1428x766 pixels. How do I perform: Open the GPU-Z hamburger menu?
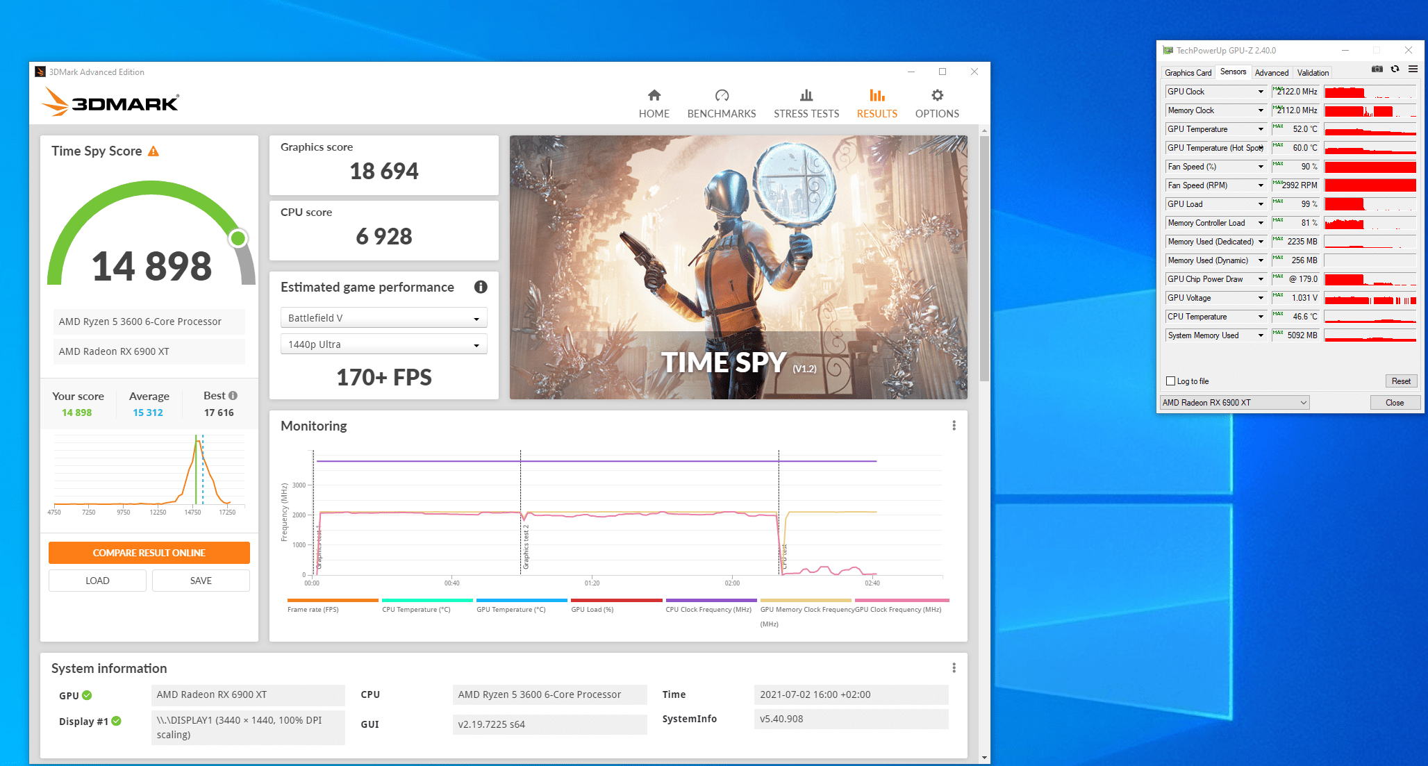1413,69
